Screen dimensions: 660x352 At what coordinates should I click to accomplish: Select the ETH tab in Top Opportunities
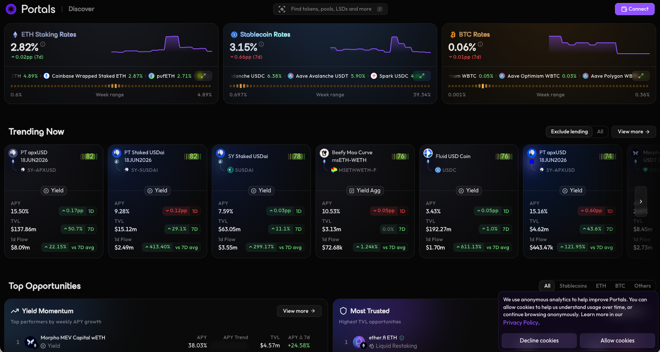coord(601,286)
